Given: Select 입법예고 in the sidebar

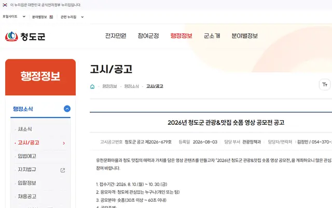Looking at the screenshot, I should [27, 156].
